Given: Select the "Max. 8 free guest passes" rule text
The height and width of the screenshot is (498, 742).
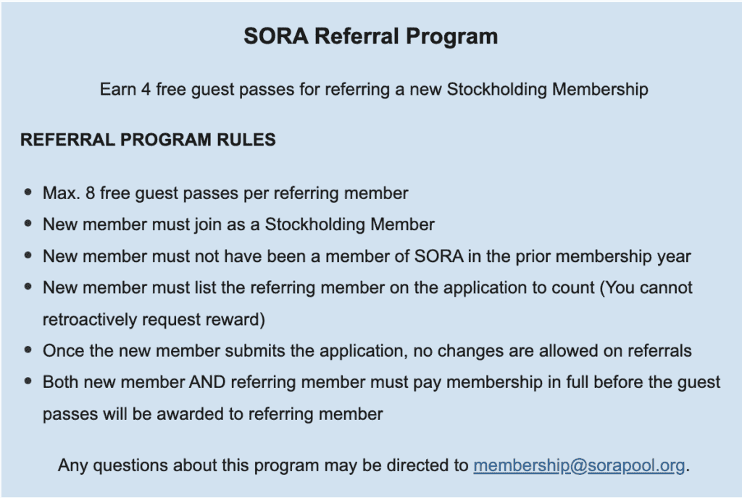Looking at the screenshot, I should pos(225,193).
